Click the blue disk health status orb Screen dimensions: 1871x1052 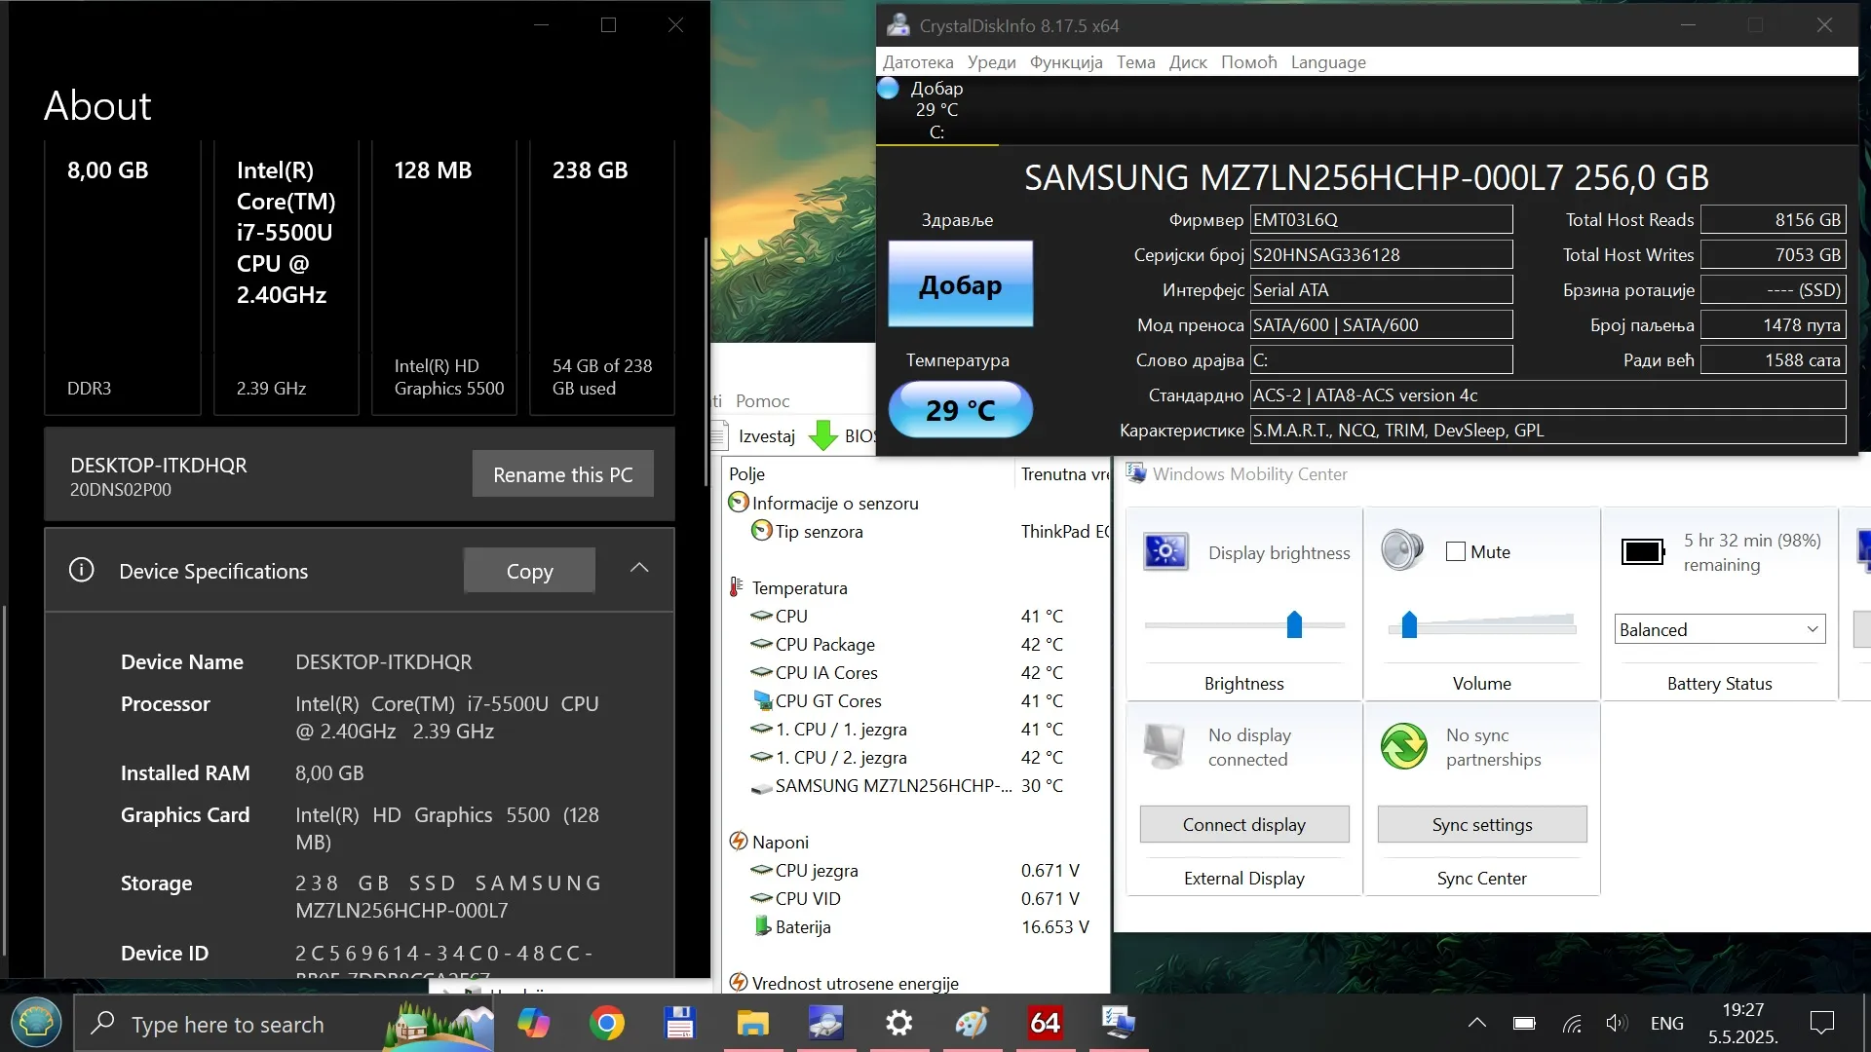(x=888, y=89)
